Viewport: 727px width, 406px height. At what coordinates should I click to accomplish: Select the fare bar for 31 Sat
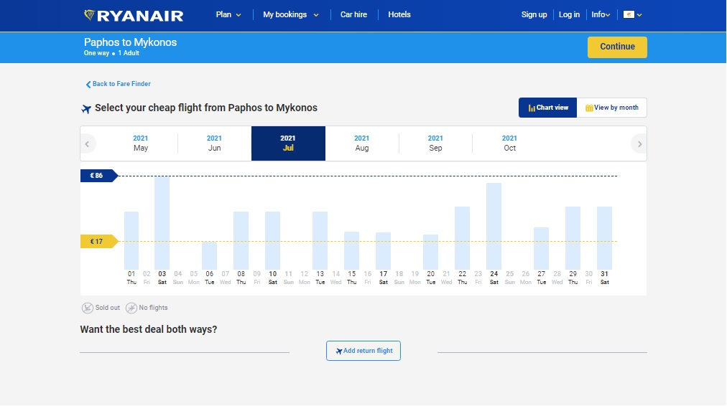604,238
